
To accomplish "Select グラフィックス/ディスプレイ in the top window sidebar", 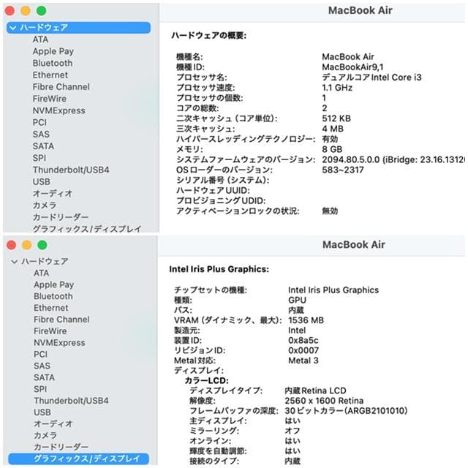I will click(87, 229).
